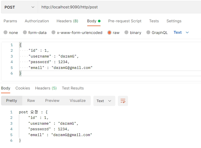Click the closing brace on request line 6
This screenshot has height=148, width=201.
click(x=20, y=73)
